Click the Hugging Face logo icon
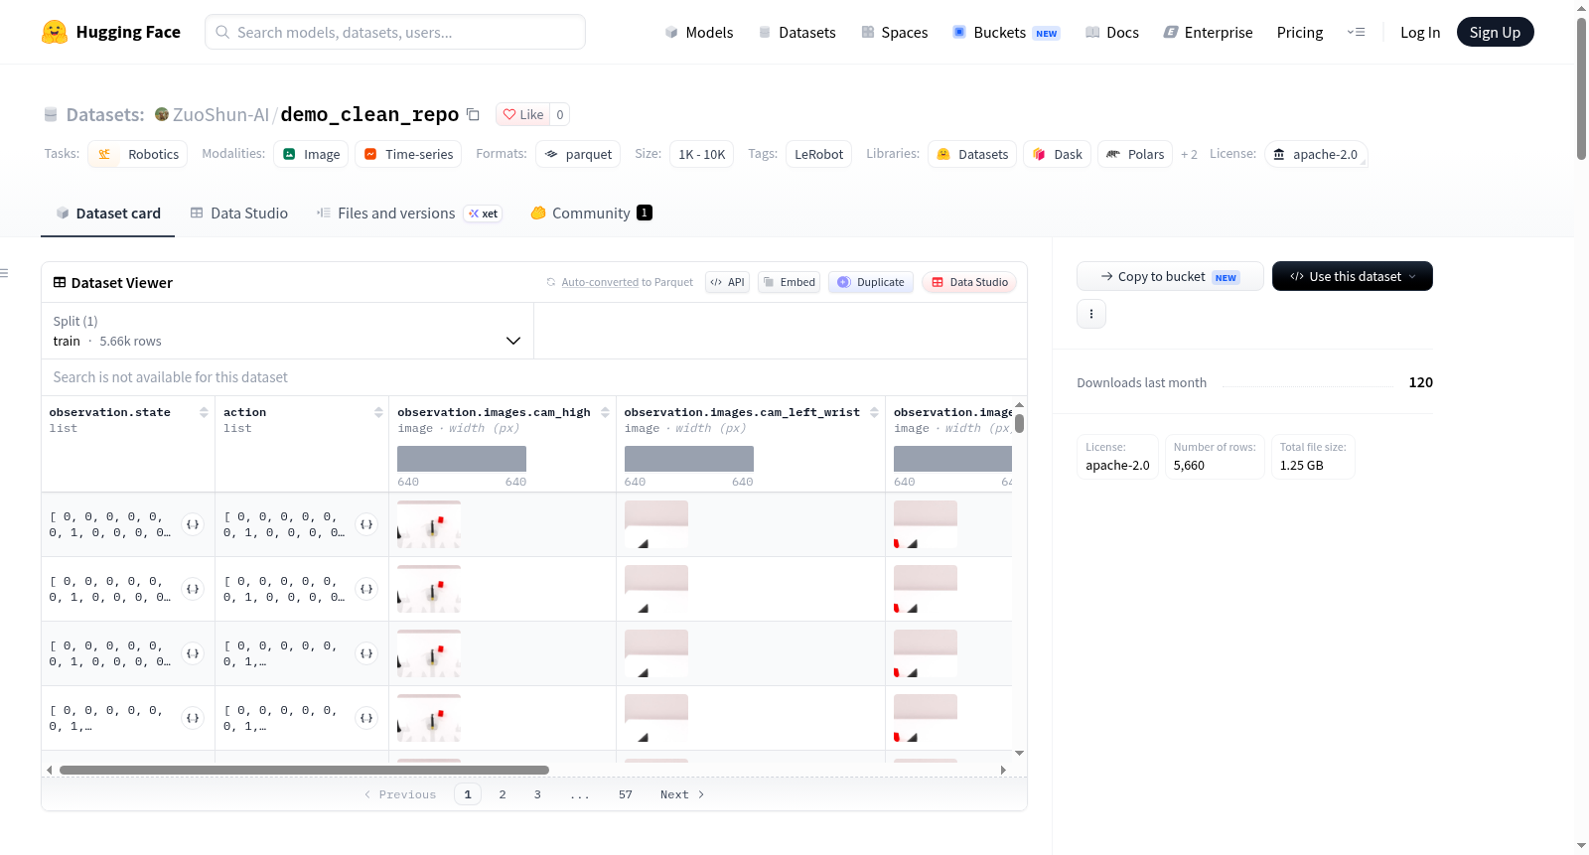The width and height of the screenshot is (1589, 855). (x=55, y=32)
